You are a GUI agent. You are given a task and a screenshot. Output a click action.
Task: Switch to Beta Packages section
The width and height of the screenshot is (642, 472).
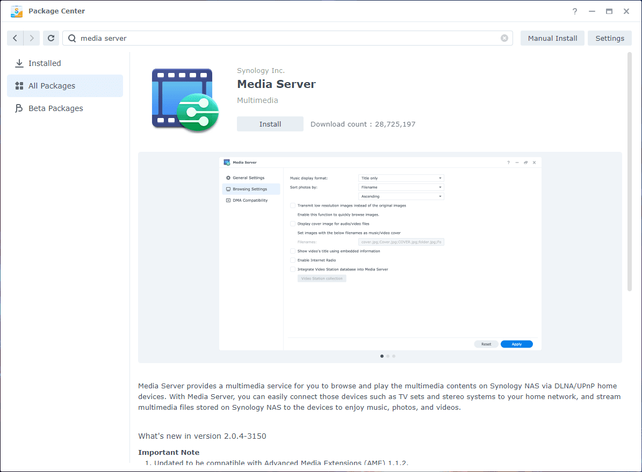(65, 108)
